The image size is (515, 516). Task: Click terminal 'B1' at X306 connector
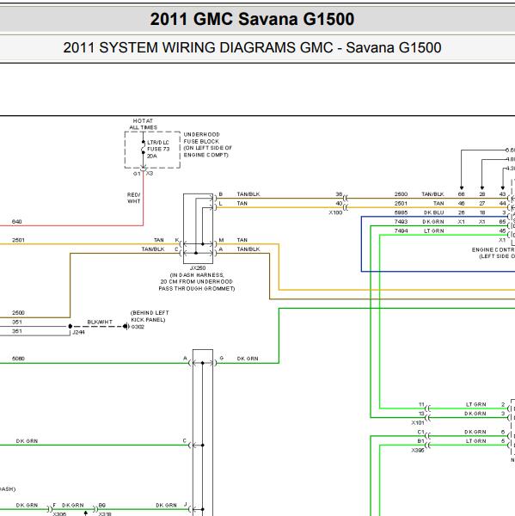click(x=420, y=441)
